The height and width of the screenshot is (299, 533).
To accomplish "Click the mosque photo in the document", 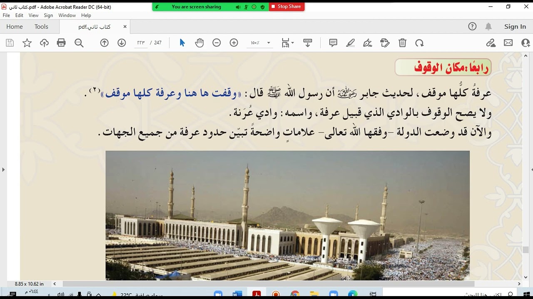I will [x=287, y=215].
